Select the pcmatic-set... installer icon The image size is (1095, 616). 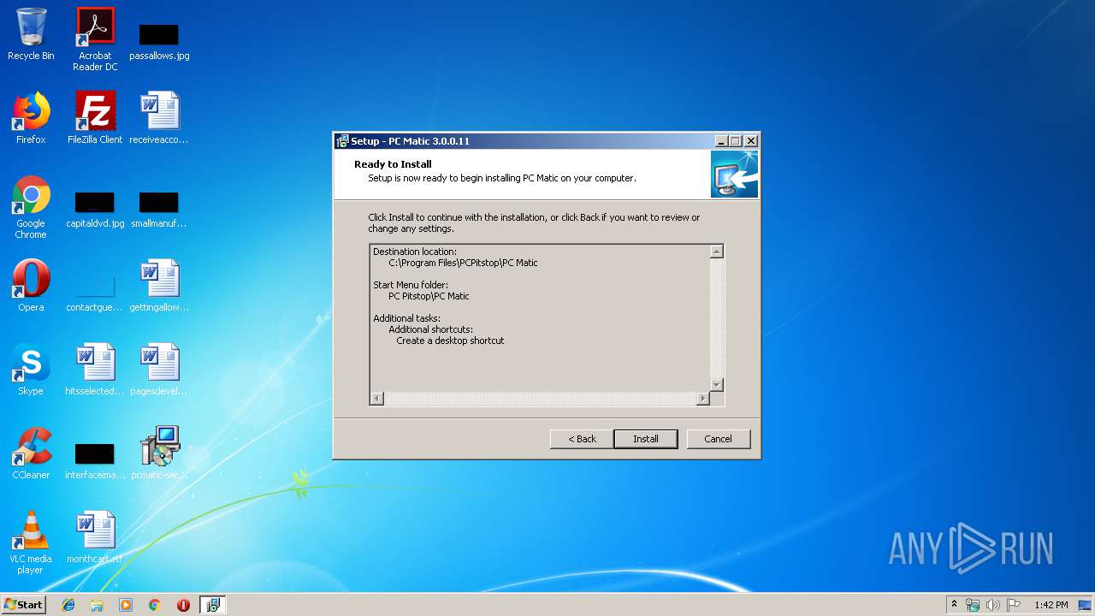click(x=159, y=453)
